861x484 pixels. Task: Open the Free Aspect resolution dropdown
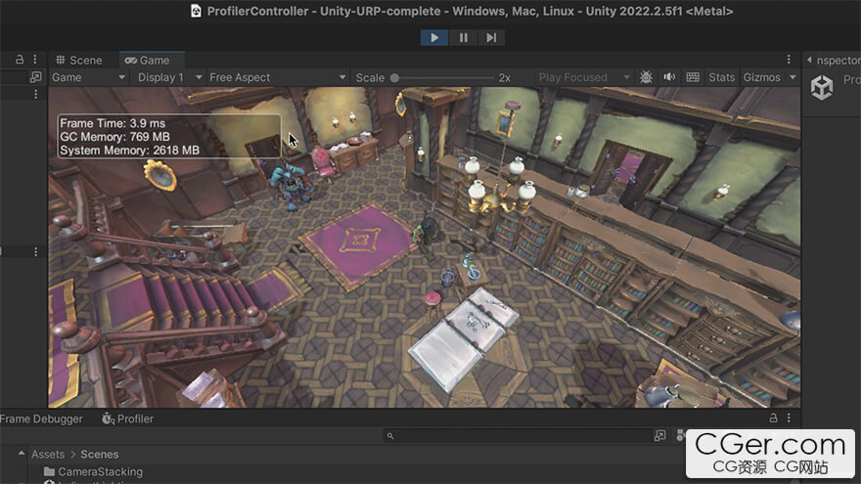277,77
